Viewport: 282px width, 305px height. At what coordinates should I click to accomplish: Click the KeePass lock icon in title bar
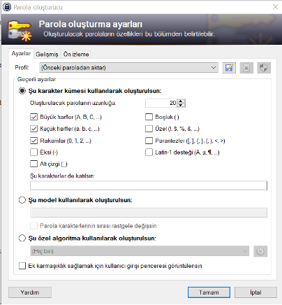click(7, 7)
